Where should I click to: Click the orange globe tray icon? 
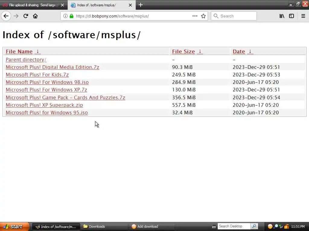(270, 226)
